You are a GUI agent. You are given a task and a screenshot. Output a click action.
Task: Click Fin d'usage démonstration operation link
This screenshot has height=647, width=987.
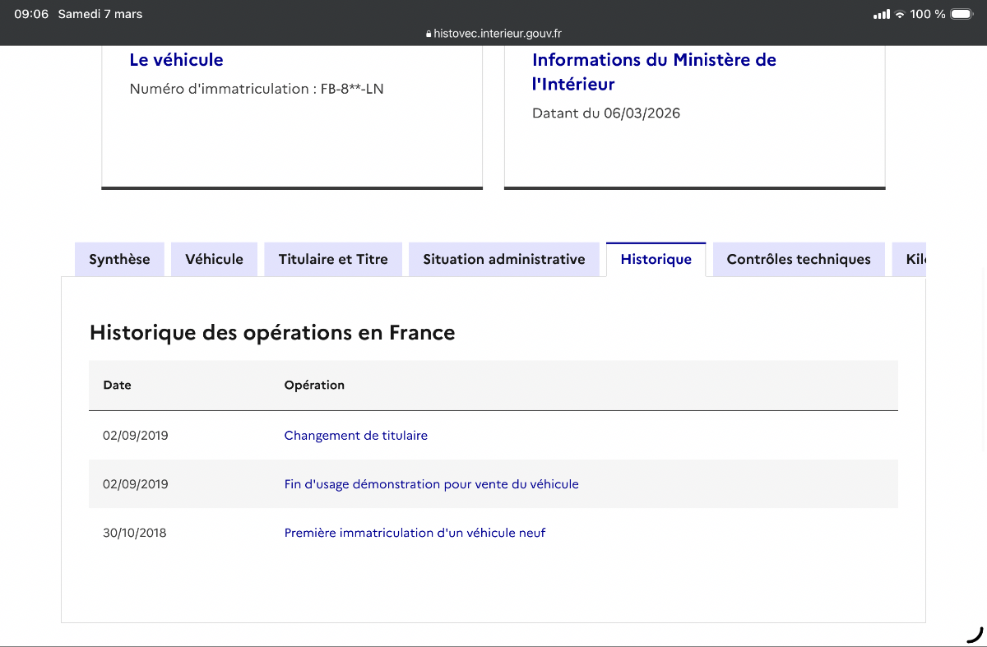(x=432, y=484)
